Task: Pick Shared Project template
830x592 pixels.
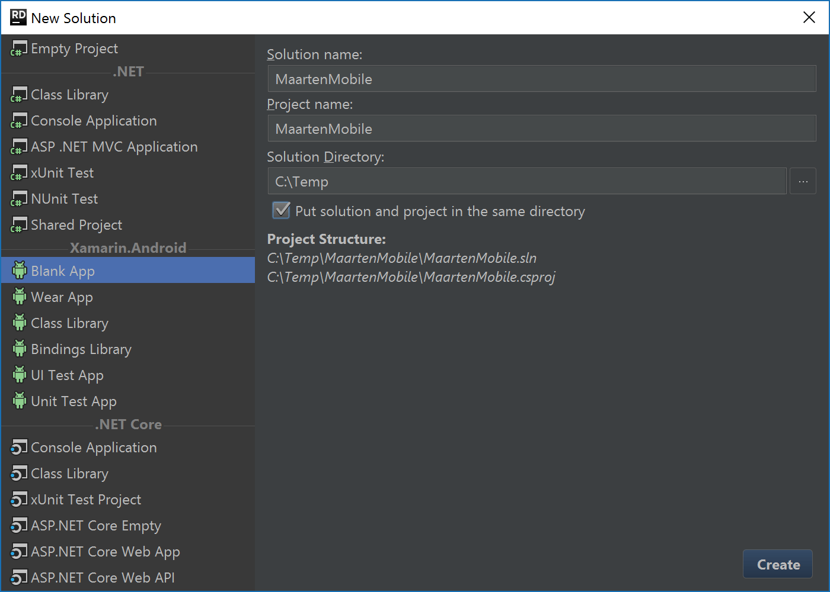Action: click(128, 225)
